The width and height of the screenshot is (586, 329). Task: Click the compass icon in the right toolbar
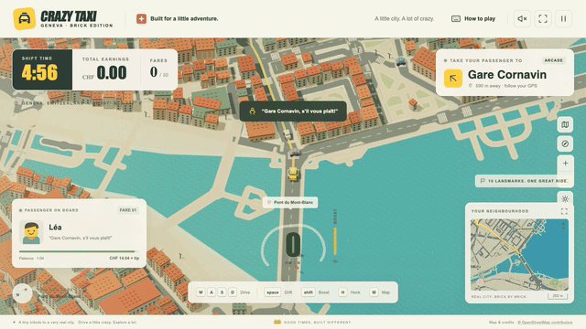coord(565,143)
